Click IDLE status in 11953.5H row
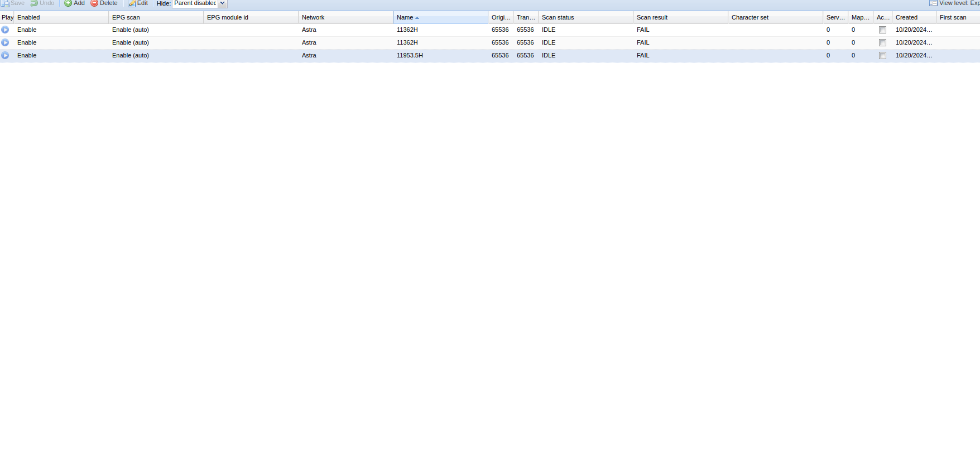Viewport: 980px width, 449px height. coord(586,55)
